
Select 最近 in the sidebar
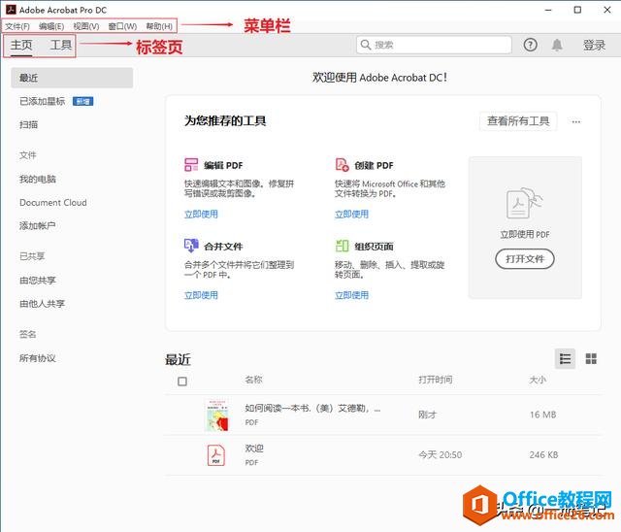[x=72, y=78]
